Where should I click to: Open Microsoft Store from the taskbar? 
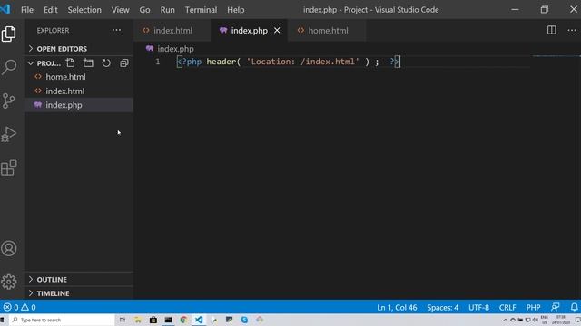[153, 320]
